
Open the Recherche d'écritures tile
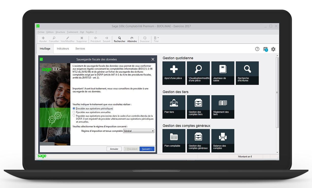(x=247, y=73)
